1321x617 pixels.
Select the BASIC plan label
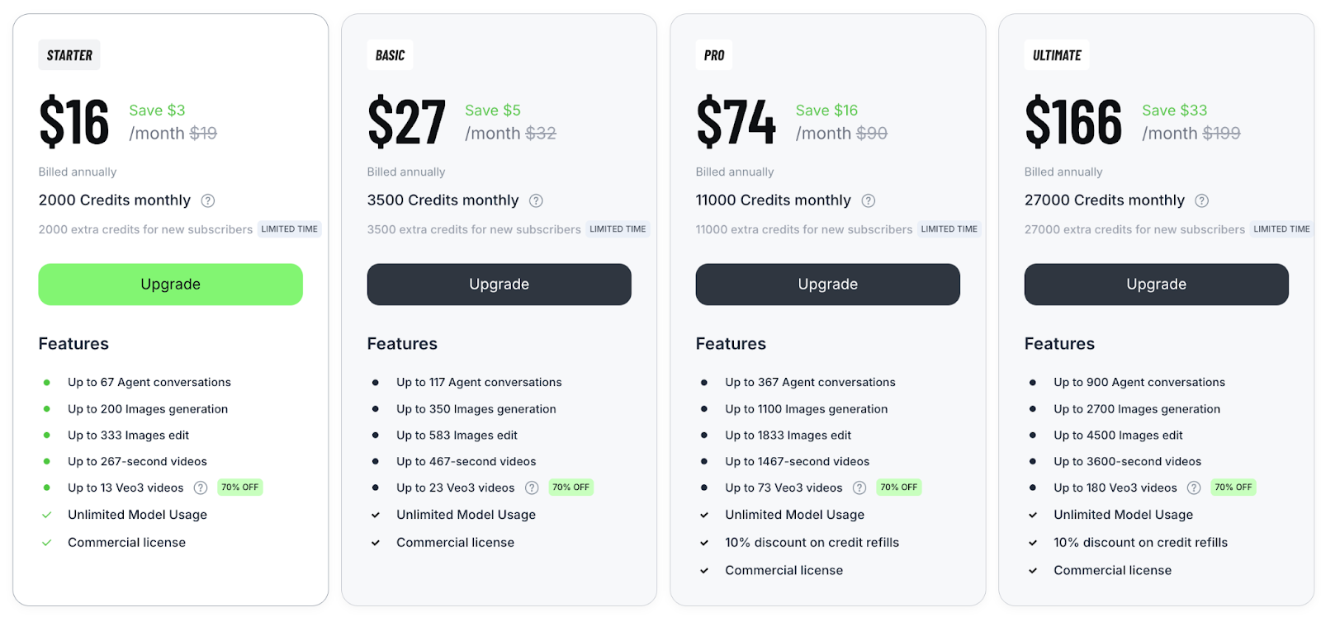point(390,55)
